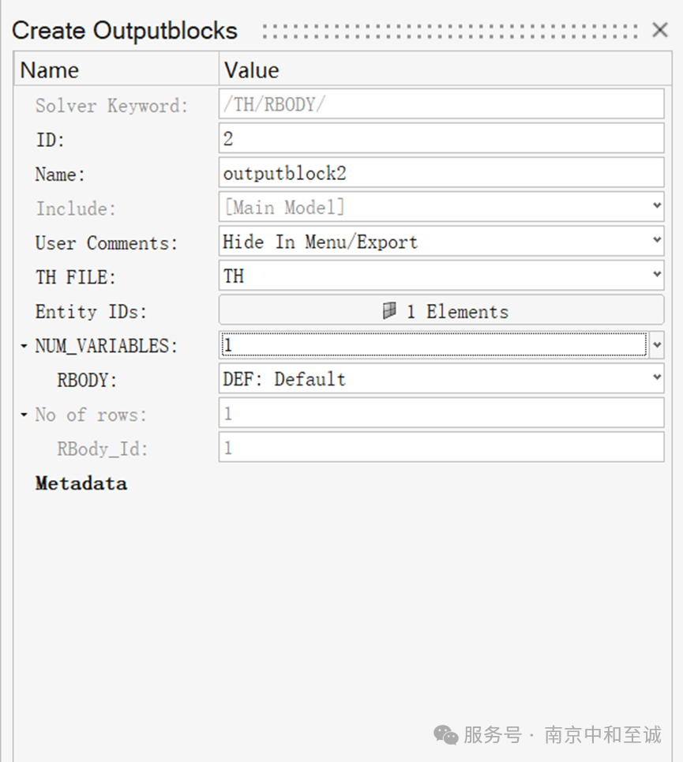This screenshot has width=683, height=762.
Task: Click the 1 Elements entity selector button
Action: click(441, 310)
